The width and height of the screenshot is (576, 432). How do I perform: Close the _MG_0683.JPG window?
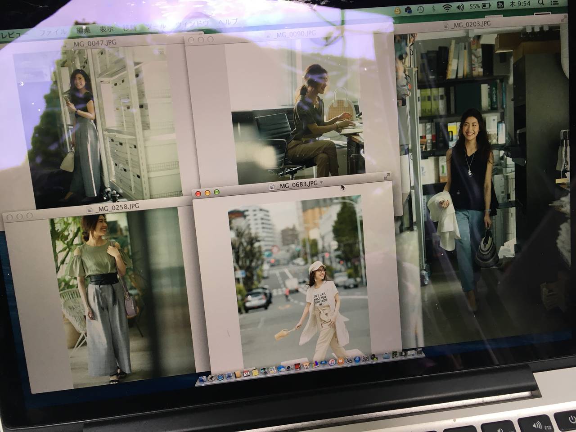[198, 193]
